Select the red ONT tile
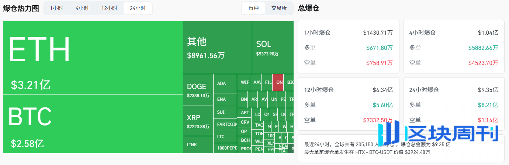 (278, 82)
